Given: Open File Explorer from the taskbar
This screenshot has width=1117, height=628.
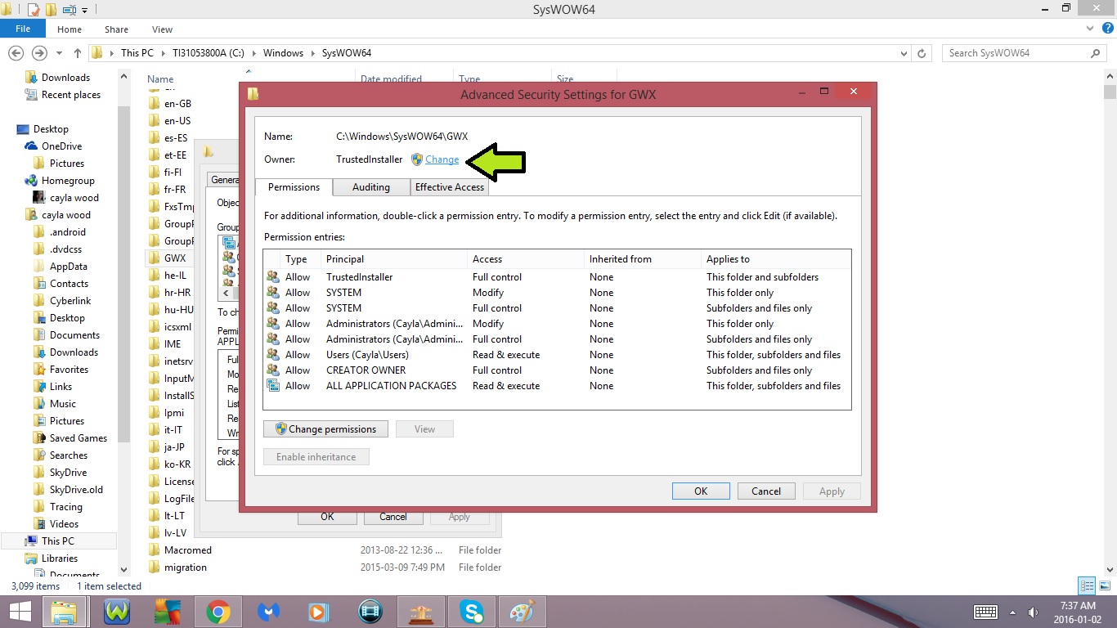Looking at the screenshot, I should pos(65,612).
